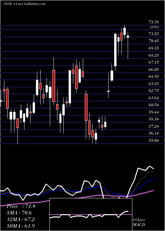Click the 62.75 price axis label
The width and height of the screenshot is (165, 231).
154,91
